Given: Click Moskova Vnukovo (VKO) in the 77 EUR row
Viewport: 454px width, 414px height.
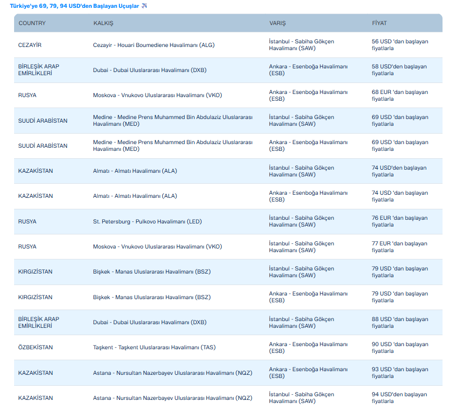Looking at the screenshot, I should point(158,246).
